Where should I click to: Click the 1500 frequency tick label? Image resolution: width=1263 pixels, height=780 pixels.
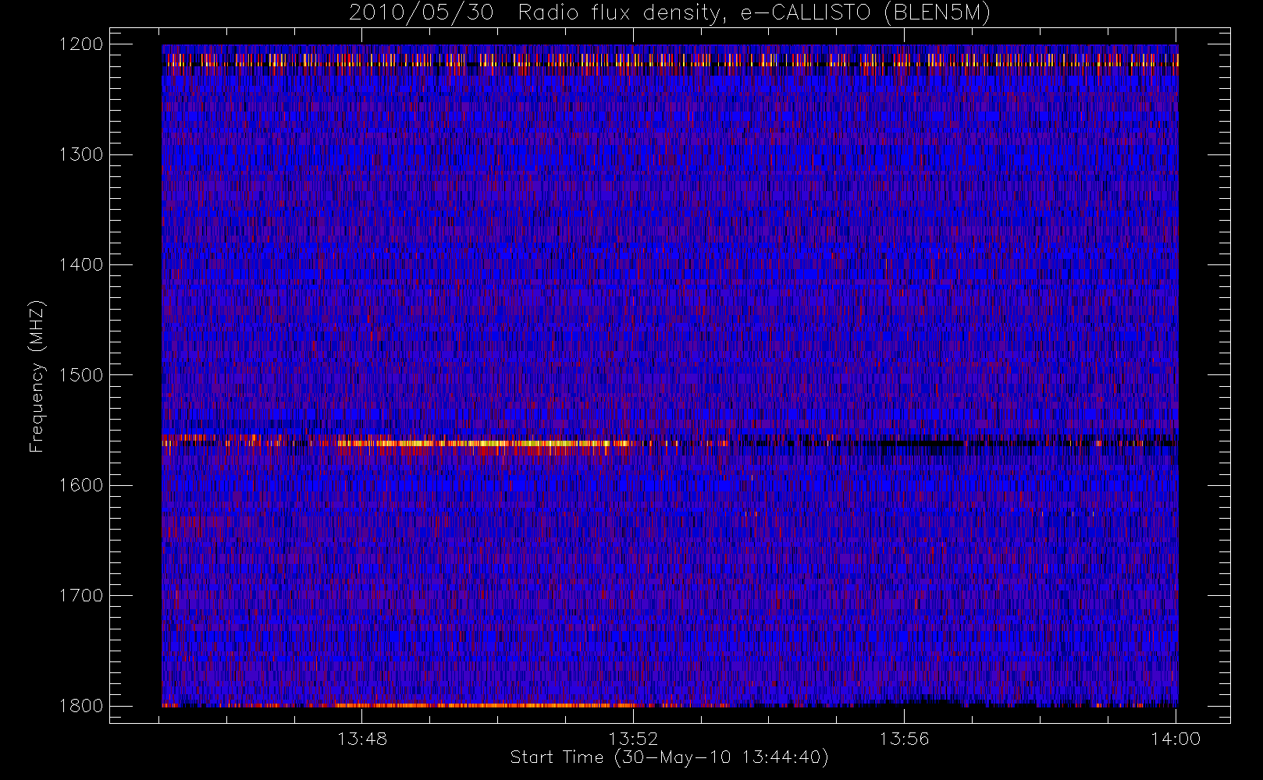point(81,374)
